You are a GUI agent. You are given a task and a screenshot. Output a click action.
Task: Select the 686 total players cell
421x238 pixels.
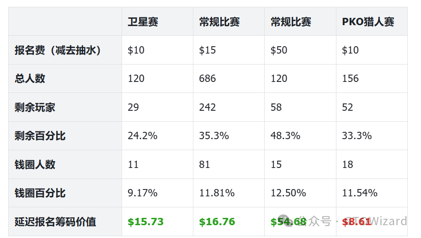[x=207, y=79]
